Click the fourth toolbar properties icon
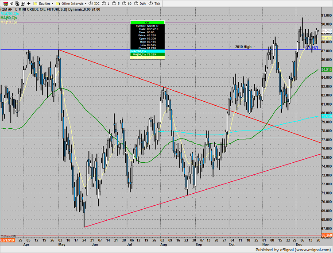The width and height of the screenshot is (333, 253). [23, 4]
